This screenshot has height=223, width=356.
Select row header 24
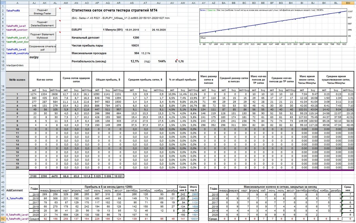tap(3, 109)
